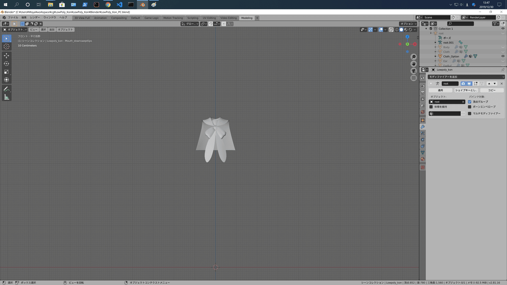This screenshot has width=507, height=285.
Task: Open the ファイル menu
Action: [13, 18]
